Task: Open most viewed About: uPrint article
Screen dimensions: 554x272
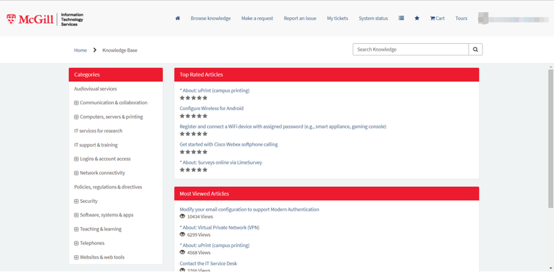Action: (x=214, y=245)
